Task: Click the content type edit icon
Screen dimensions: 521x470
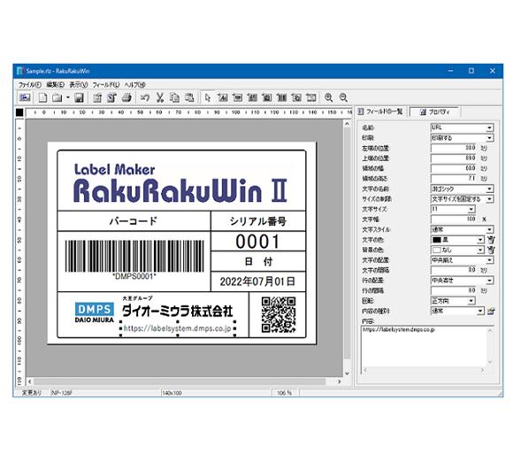Action: point(491,311)
